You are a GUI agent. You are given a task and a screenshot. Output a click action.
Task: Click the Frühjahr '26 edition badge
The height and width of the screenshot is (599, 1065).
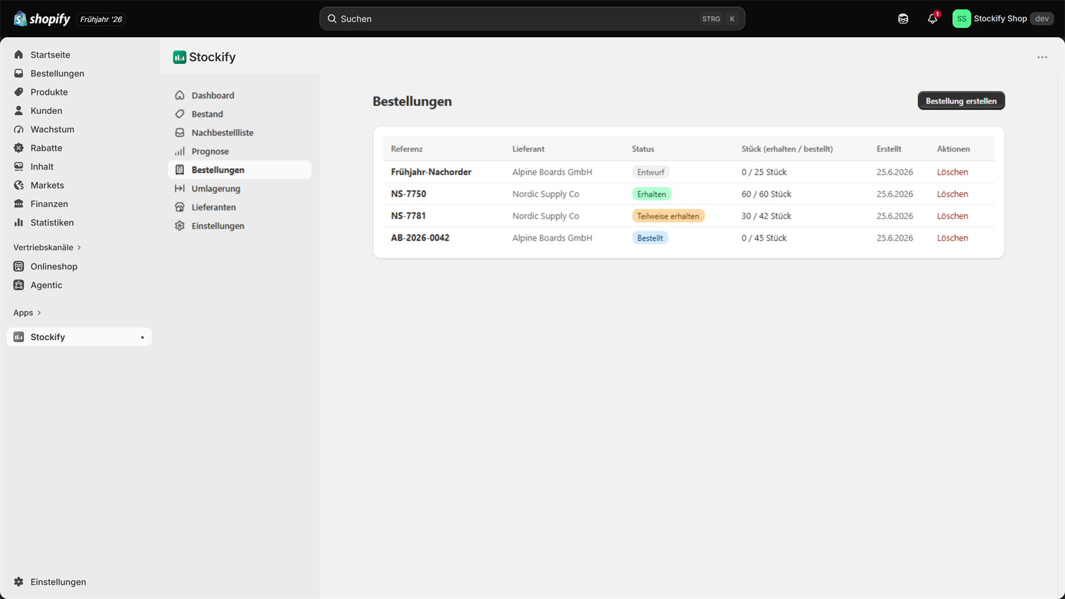click(101, 19)
